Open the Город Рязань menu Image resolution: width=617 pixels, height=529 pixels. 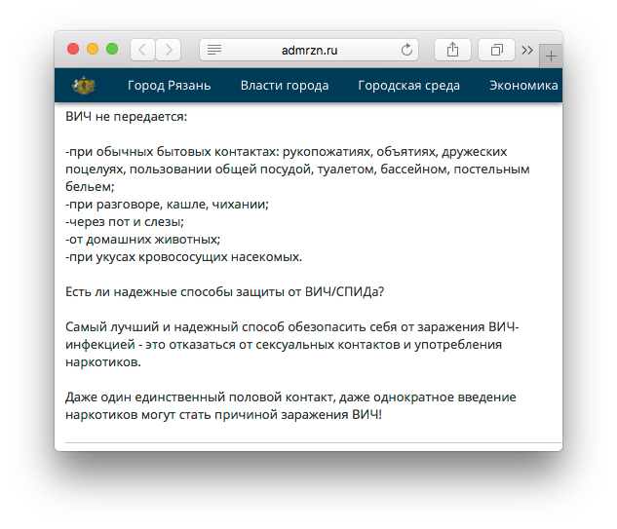[x=169, y=85]
